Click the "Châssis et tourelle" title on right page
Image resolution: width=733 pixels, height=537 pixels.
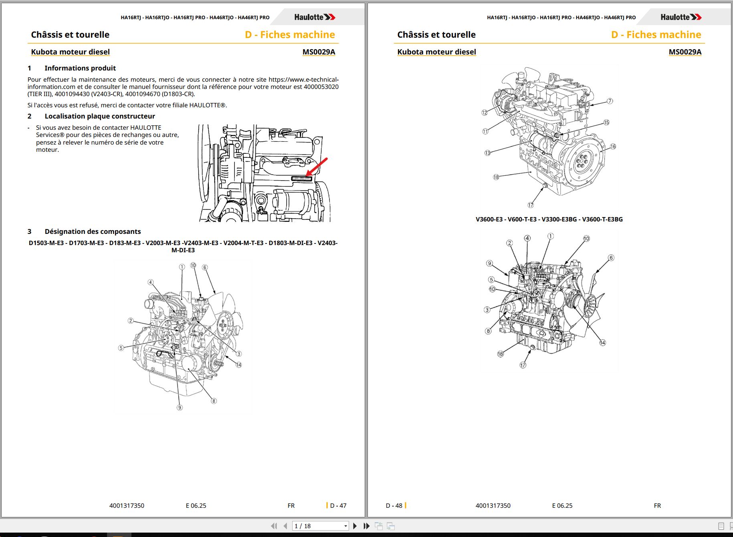436,35
